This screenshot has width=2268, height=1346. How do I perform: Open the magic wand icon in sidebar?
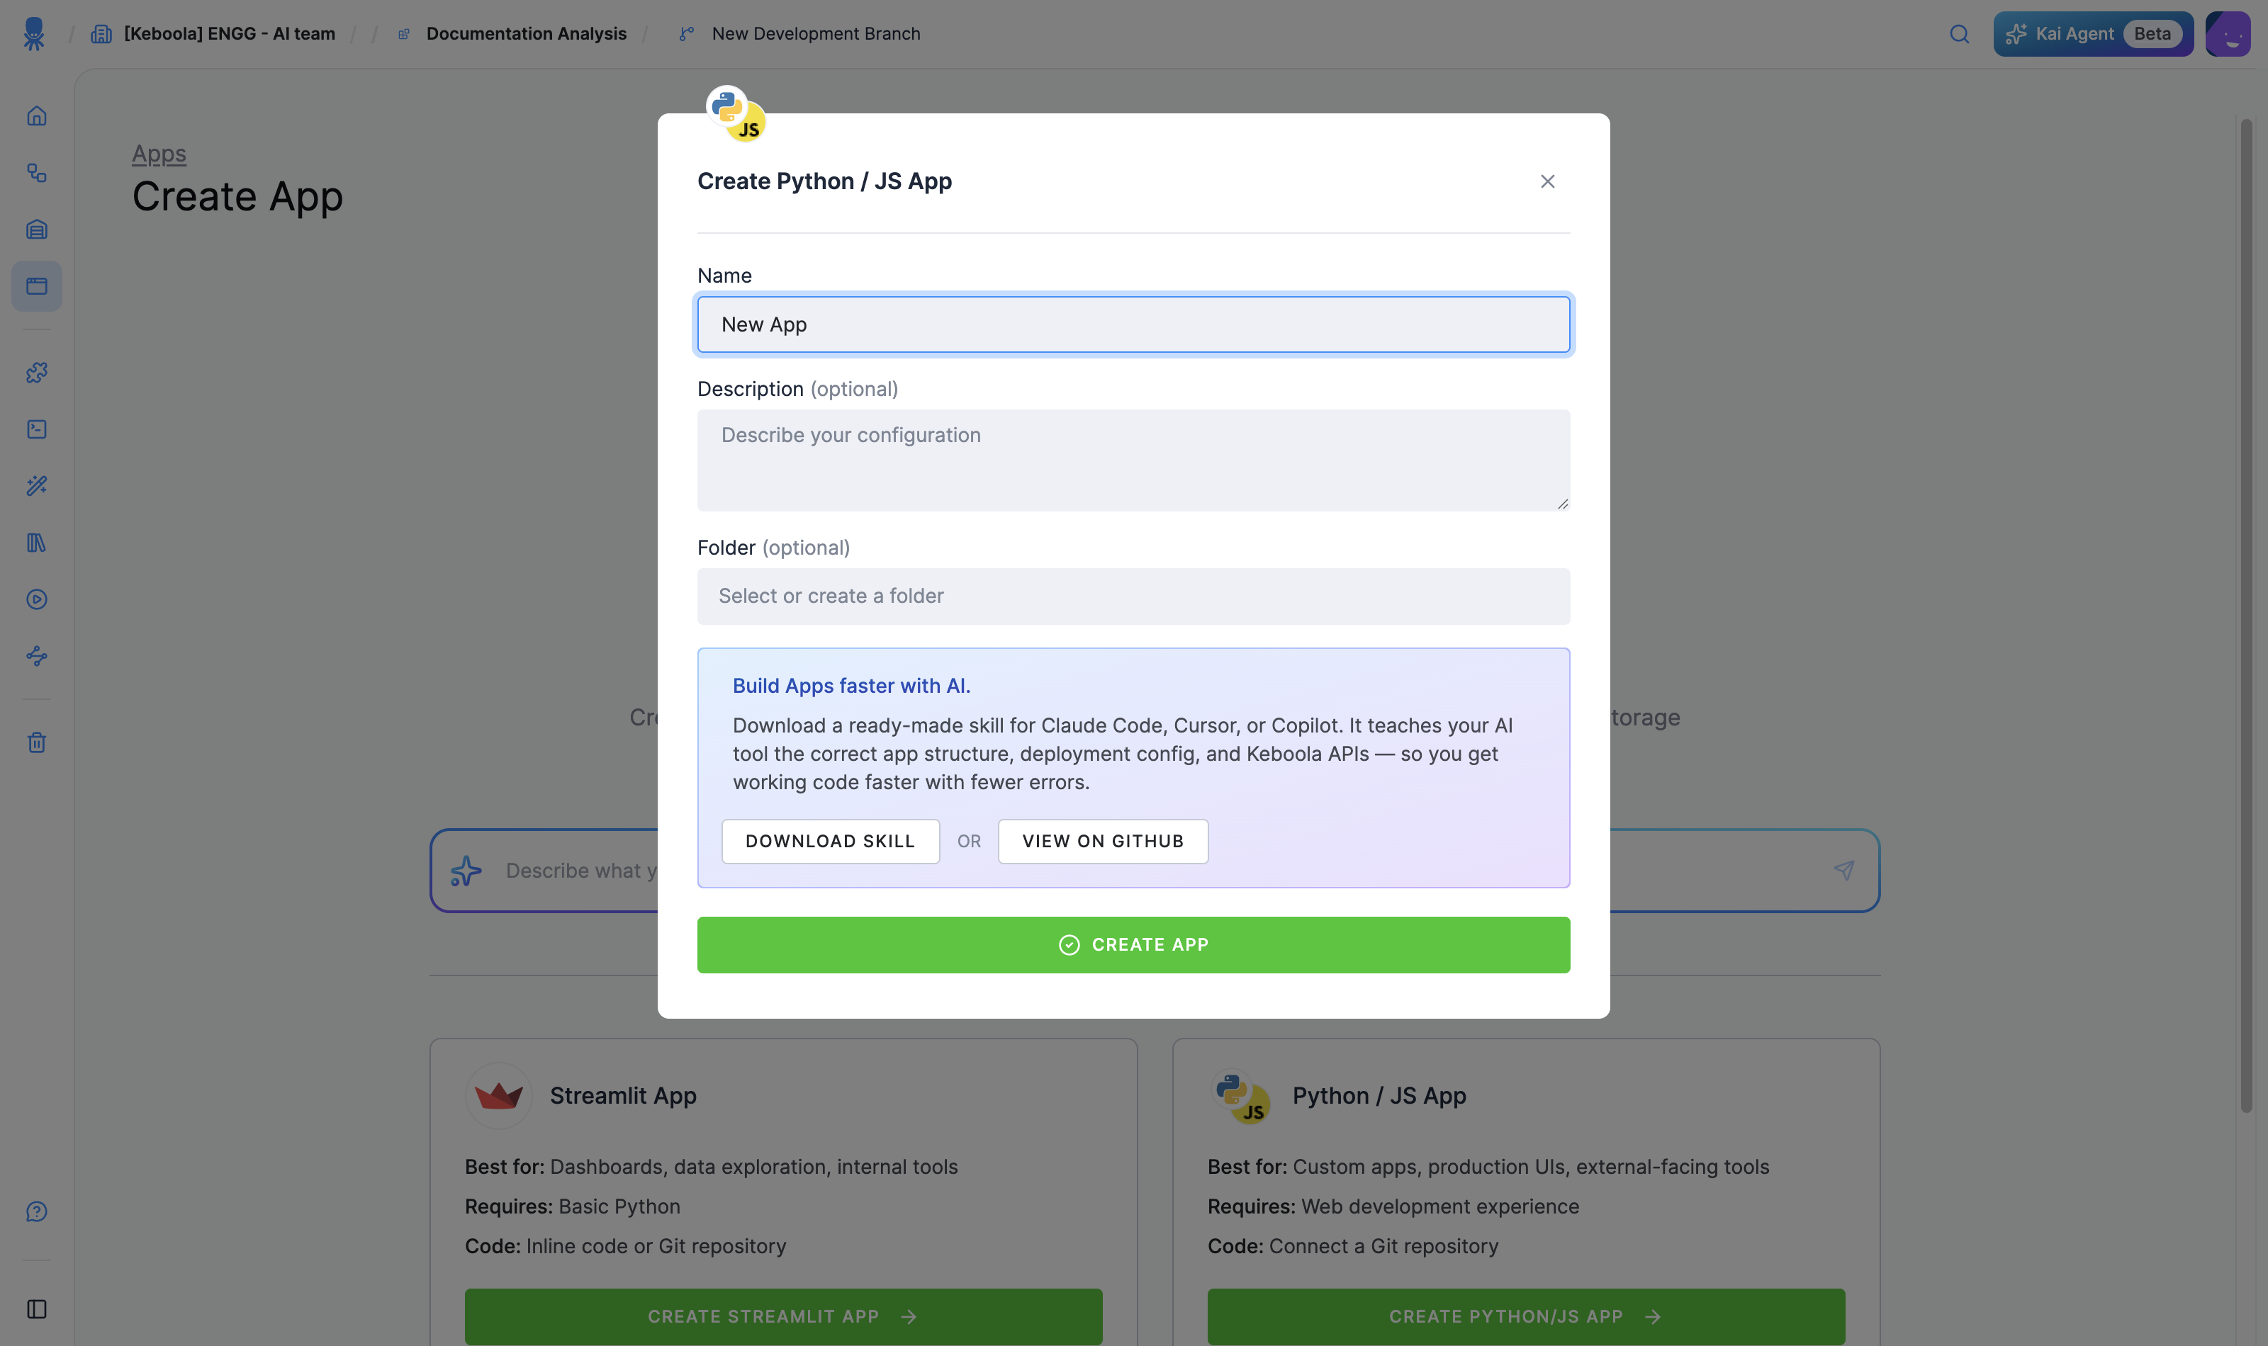(36, 485)
